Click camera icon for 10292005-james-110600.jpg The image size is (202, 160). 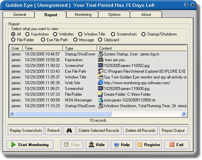pyautogui.click(x=100, y=89)
